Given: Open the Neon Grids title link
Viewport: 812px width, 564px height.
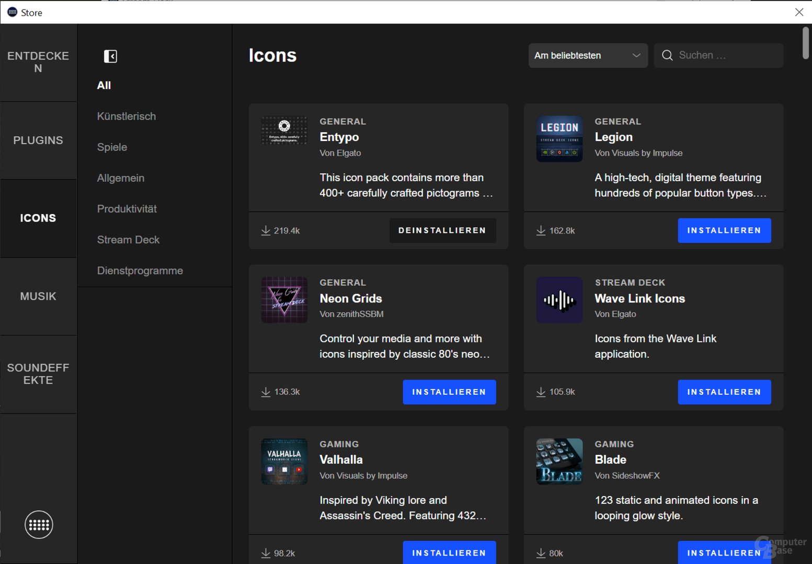Looking at the screenshot, I should click(351, 298).
